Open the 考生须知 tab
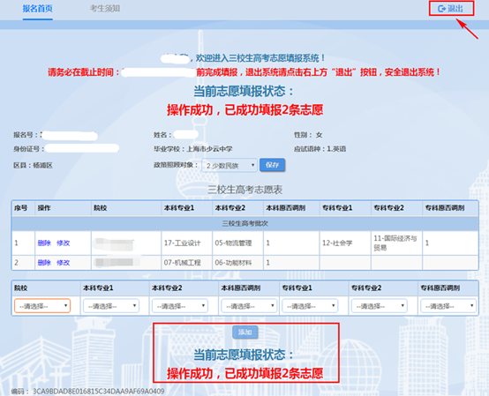This screenshot has width=489, height=396. coord(105,9)
